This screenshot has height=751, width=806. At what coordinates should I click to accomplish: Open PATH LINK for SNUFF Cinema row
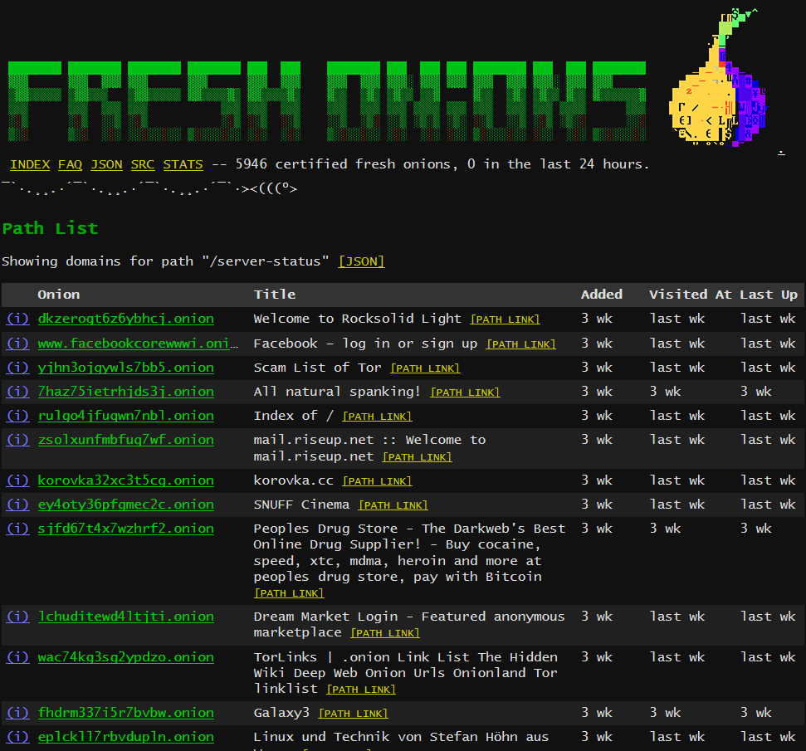coord(393,506)
